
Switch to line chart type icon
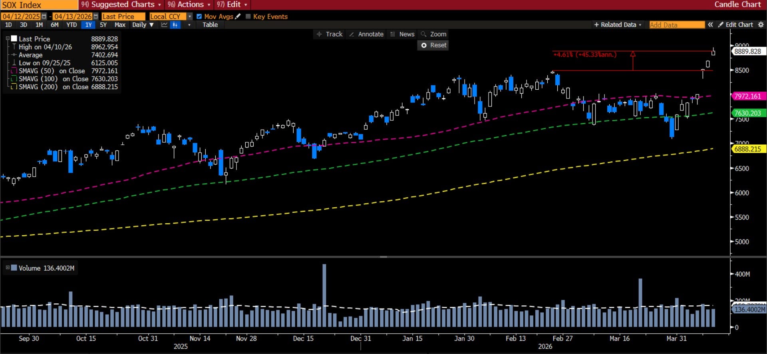click(164, 25)
